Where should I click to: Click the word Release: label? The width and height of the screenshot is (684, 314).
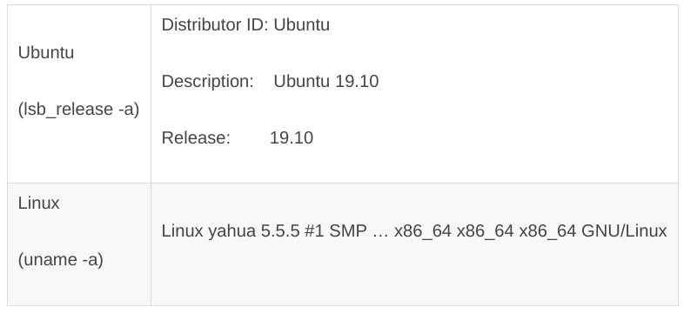point(196,137)
